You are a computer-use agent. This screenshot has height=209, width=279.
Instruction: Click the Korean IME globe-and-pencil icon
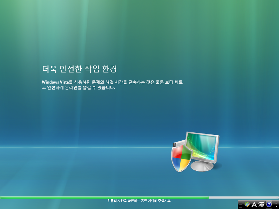[247, 204]
